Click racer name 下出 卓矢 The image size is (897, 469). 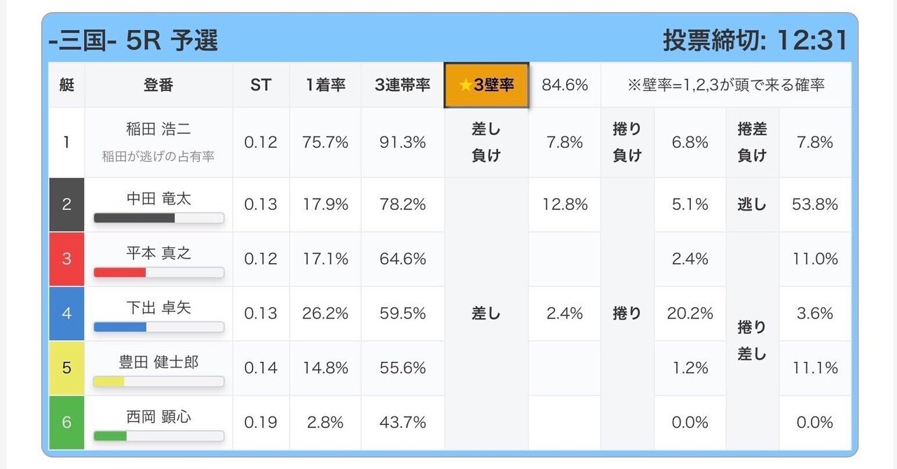[x=158, y=308]
